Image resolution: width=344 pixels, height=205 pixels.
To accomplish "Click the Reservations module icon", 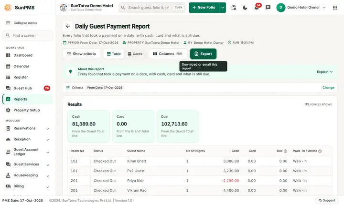I will tap(8, 128).
